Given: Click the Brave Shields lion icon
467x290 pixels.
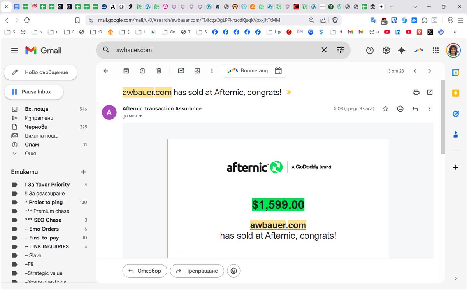Looking at the screenshot, I should click(x=334, y=20).
